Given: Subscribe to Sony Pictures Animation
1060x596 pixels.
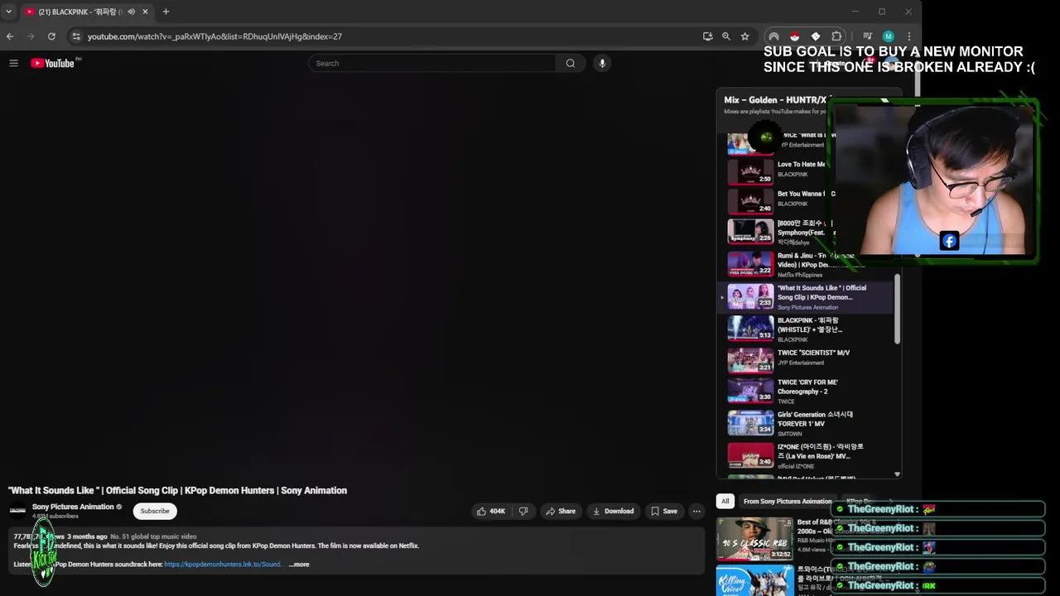Looking at the screenshot, I should [x=155, y=511].
